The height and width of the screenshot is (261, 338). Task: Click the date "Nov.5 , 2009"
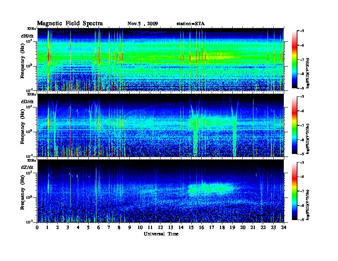[x=143, y=24]
